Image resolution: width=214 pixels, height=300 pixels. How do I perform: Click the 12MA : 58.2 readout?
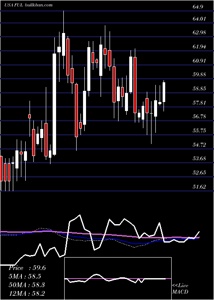(27, 293)
